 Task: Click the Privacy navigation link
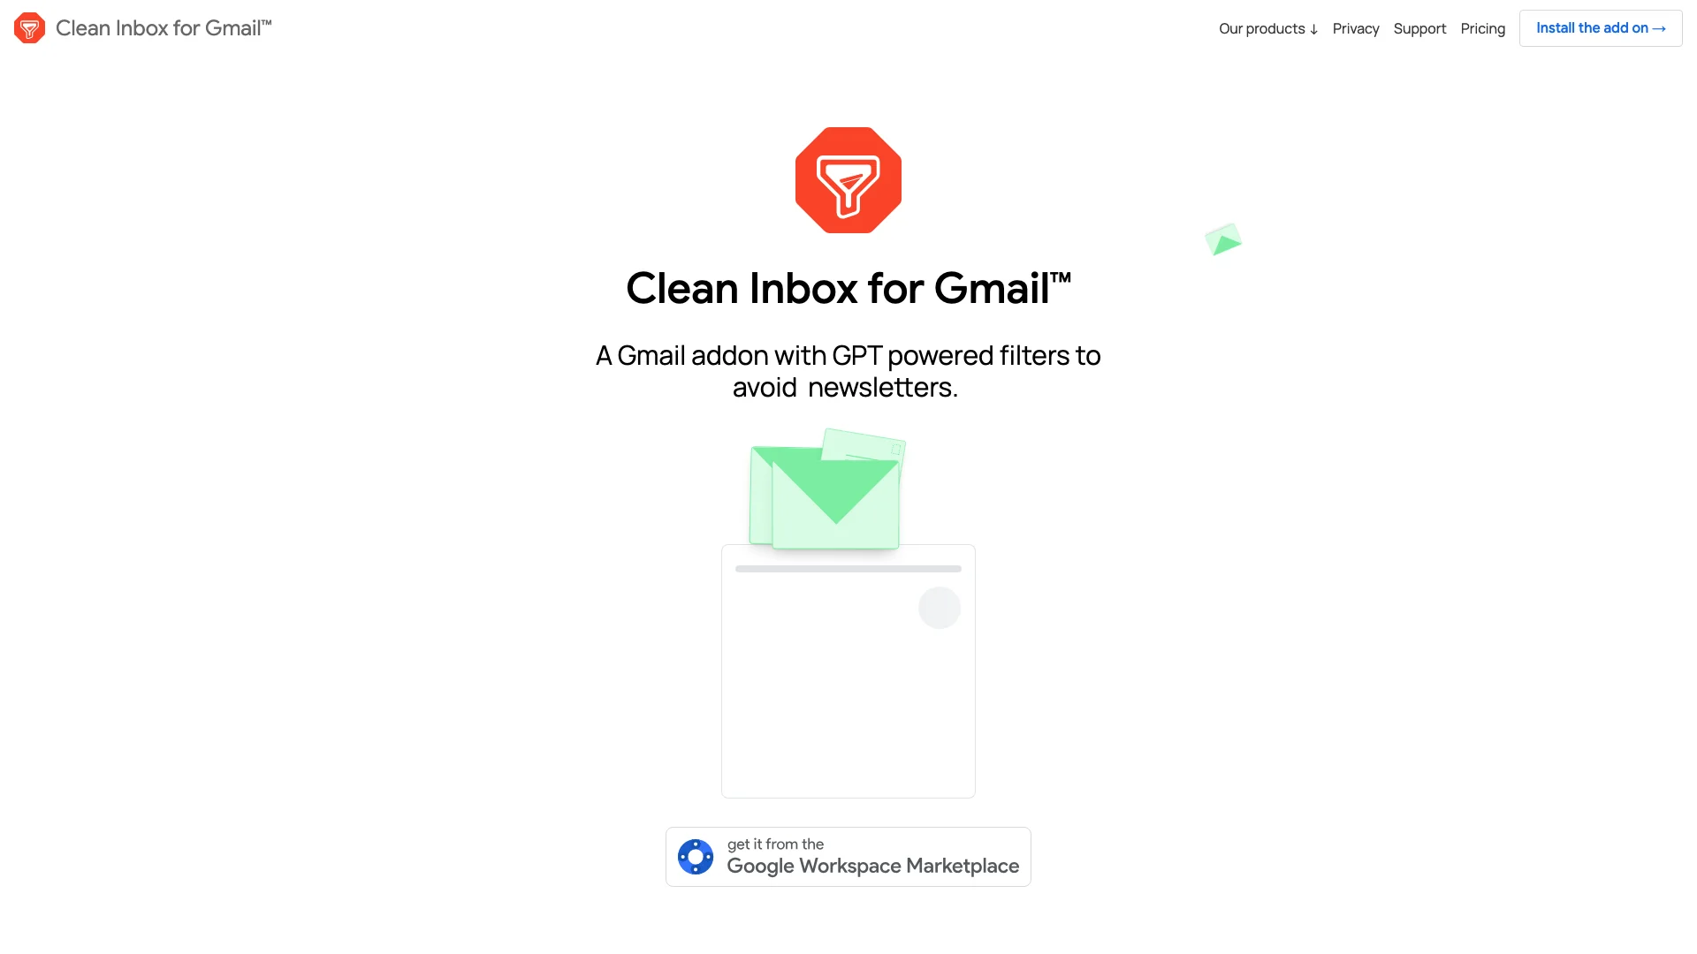pos(1356,28)
